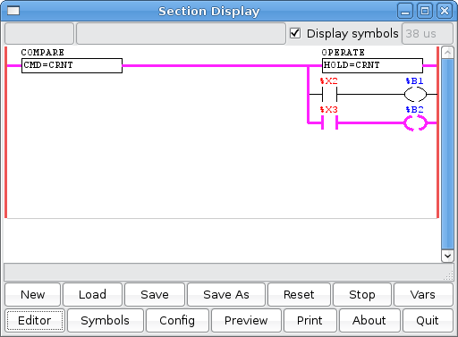
Task: Stop the ladder execution
Action: [x=362, y=294]
